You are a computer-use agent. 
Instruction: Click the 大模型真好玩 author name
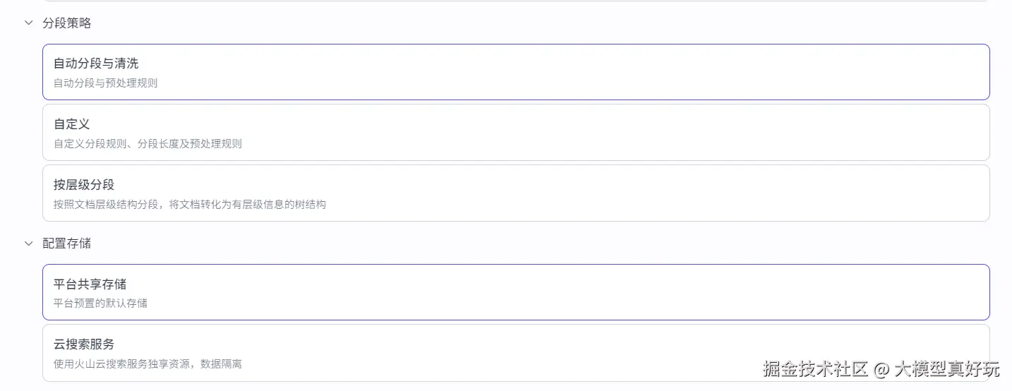tap(947, 368)
